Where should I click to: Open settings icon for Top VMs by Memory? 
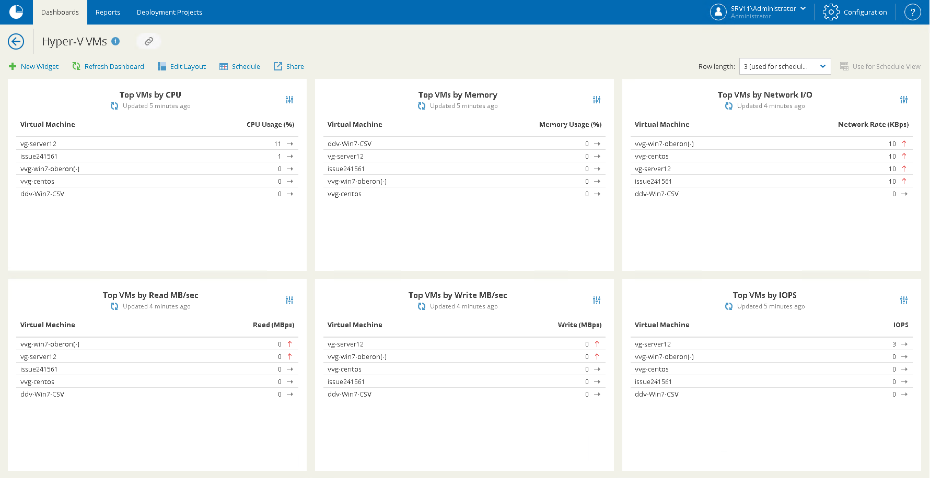[x=597, y=100]
